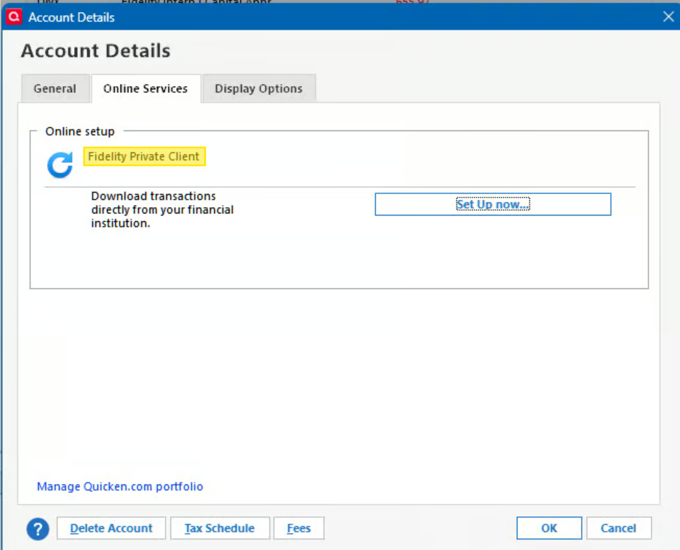Click the Online setup group label
680x550 pixels.
(x=80, y=131)
